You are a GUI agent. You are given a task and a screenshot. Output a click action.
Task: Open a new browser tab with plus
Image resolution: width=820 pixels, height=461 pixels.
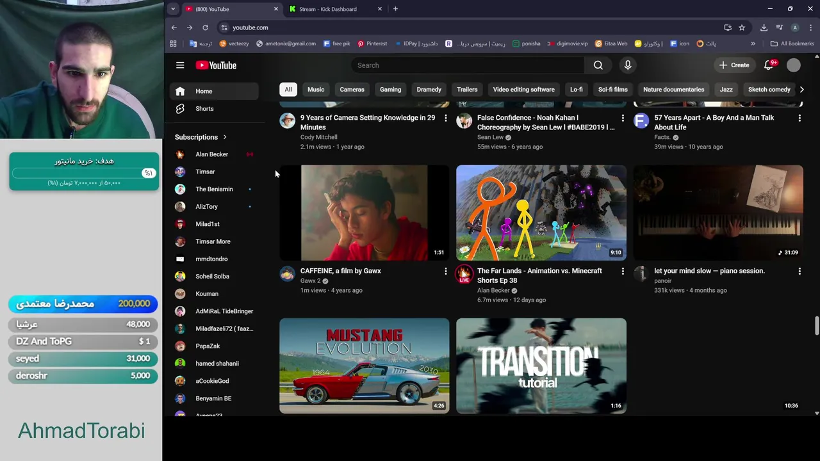click(x=395, y=9)
